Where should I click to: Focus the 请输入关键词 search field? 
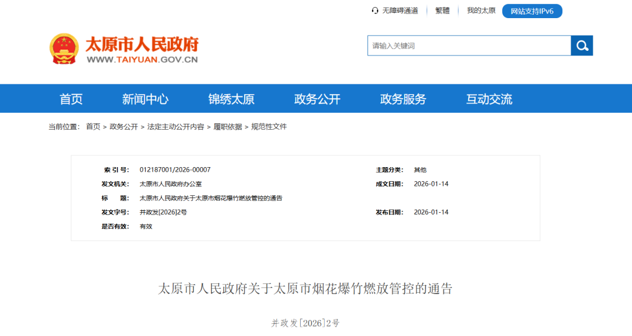click(x=469, y=46)
